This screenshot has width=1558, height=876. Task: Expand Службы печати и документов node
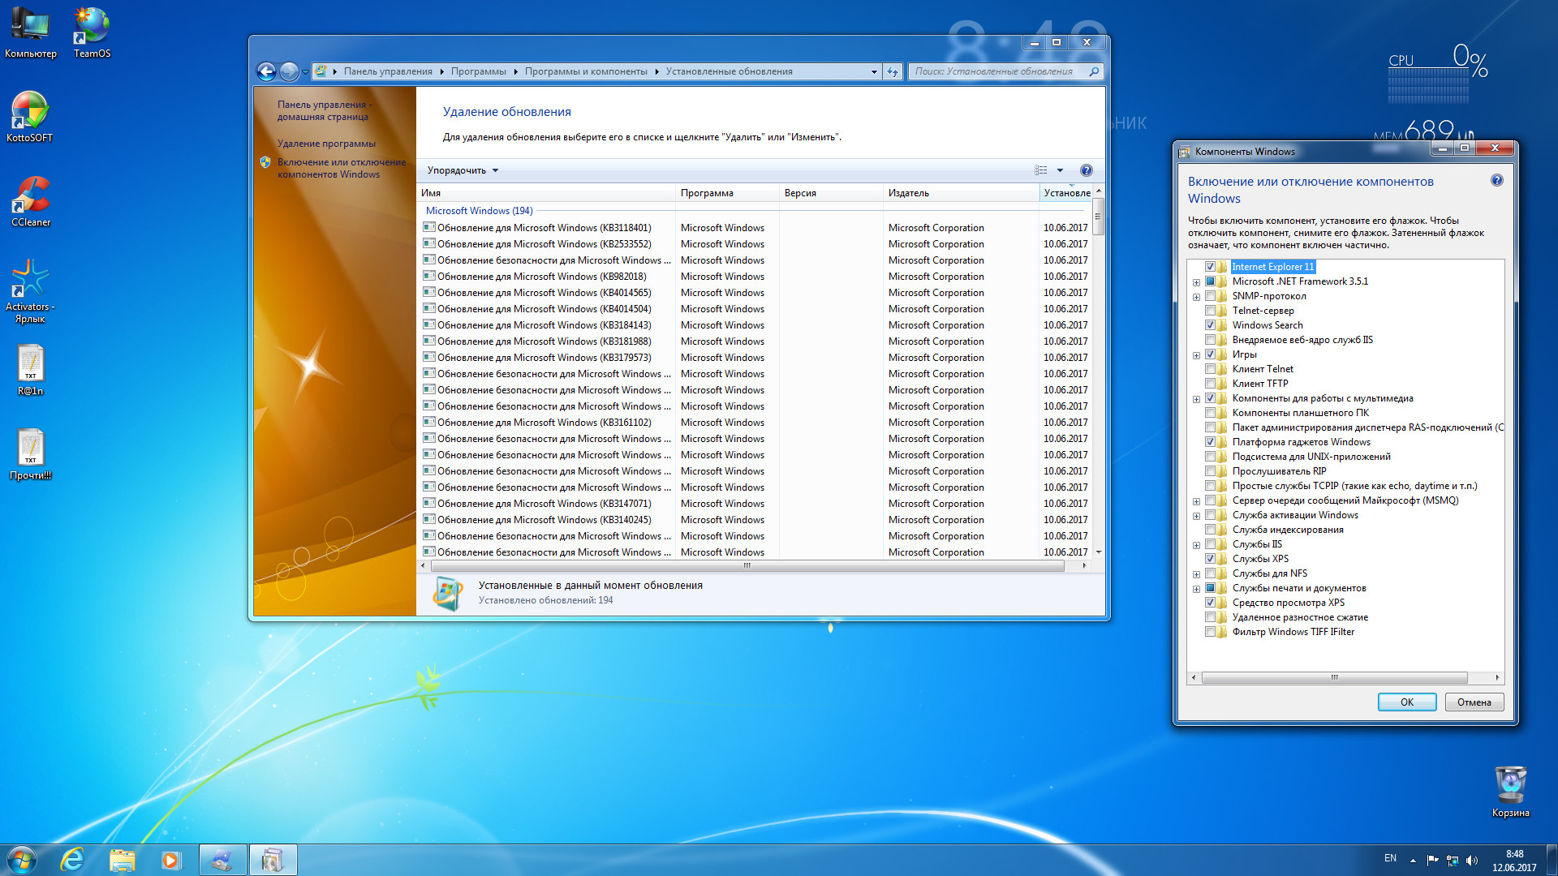1196,589
